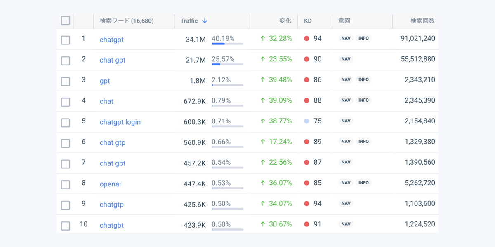Mark the checkbox for rank 4 chat
Image resolution: width=495 pixels, height=247 pixels.
click(x=66, y=102)
